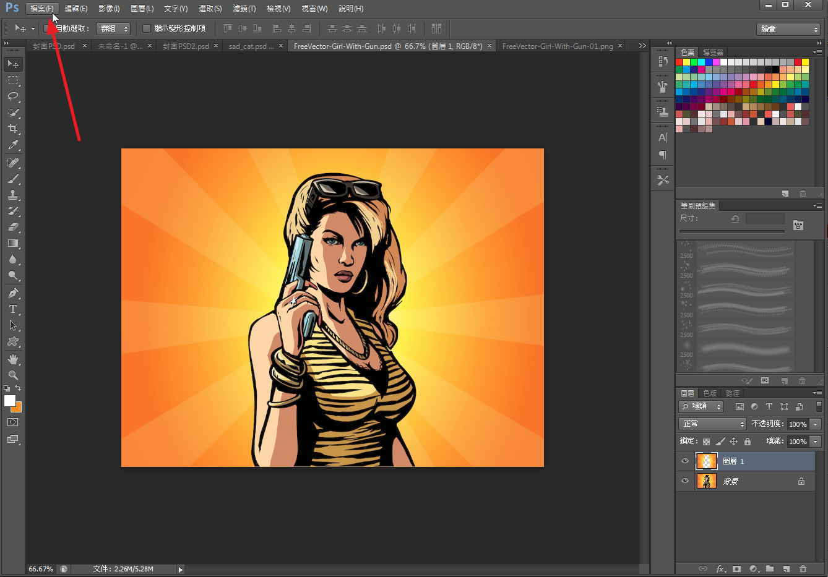Click the foreground color swatch
Viewport: 828px width, 577px height.
(x=9, y=401)
